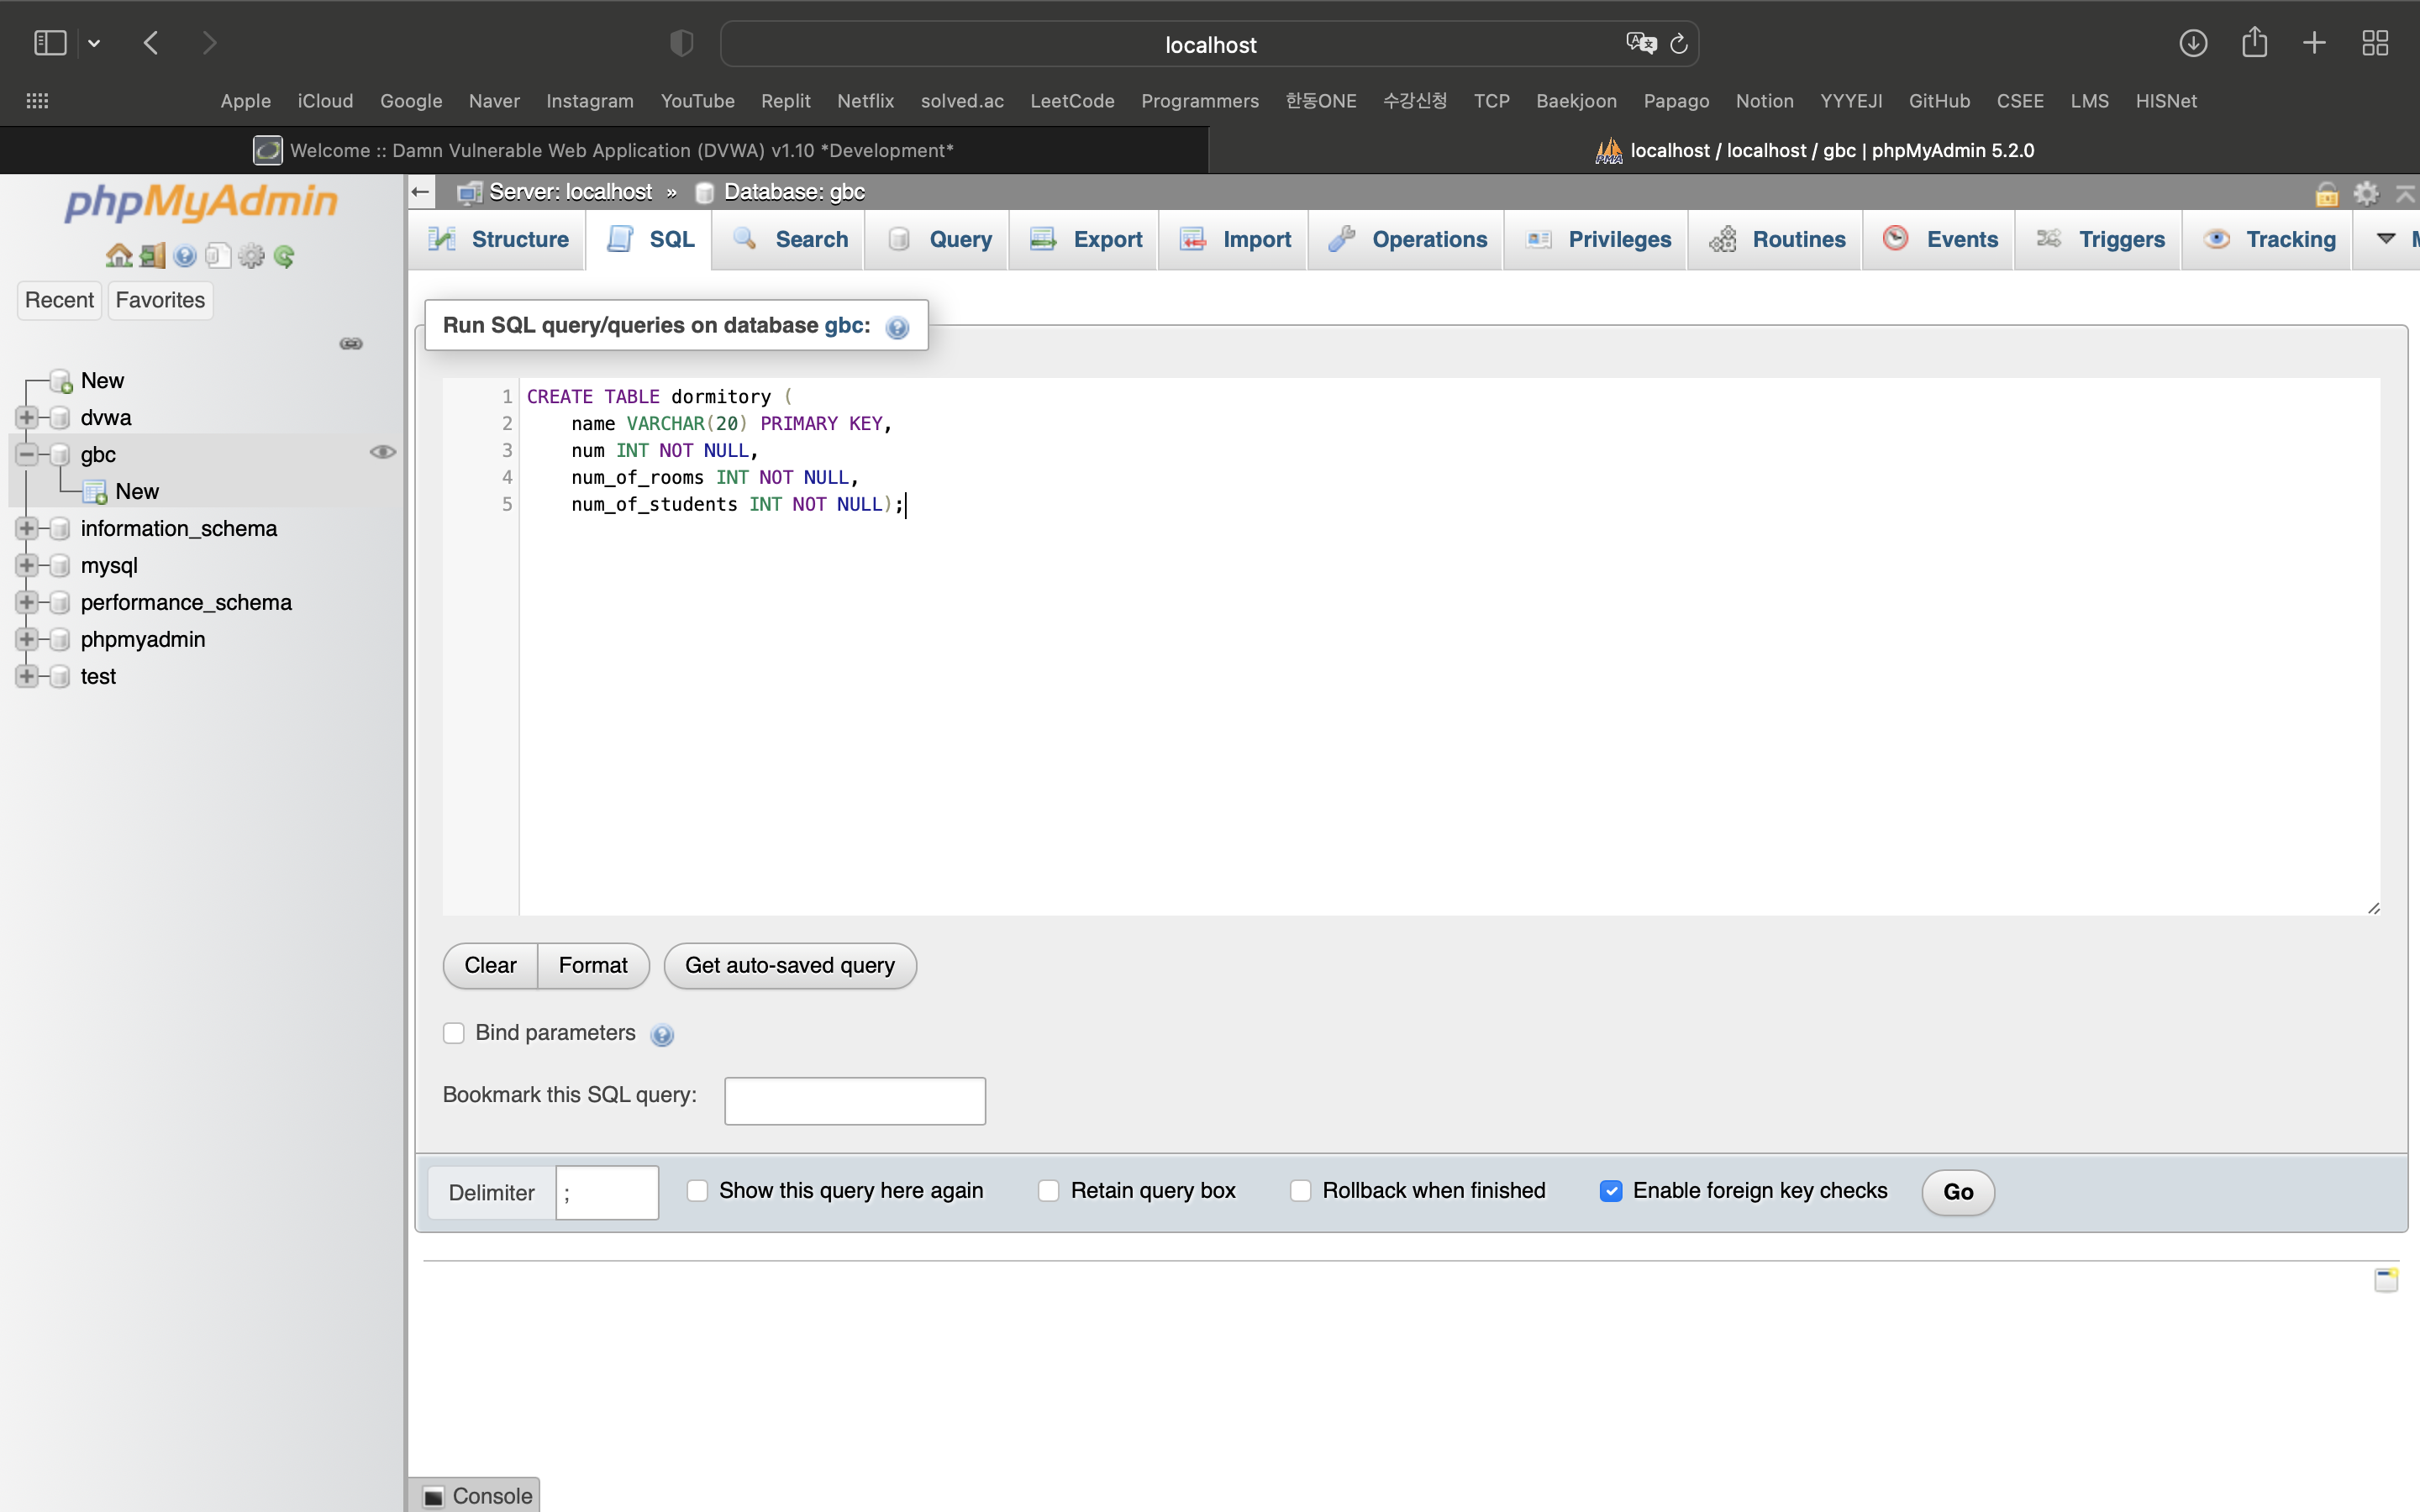The image size is (2420, 1512).
Task: Open the More tabs dropdown arrow
Action: point(2386,239)
